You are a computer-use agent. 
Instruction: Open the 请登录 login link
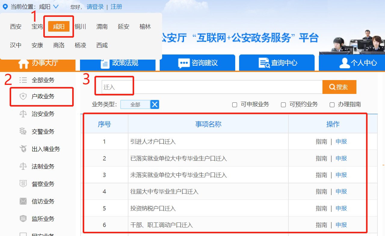coord(95,7)
